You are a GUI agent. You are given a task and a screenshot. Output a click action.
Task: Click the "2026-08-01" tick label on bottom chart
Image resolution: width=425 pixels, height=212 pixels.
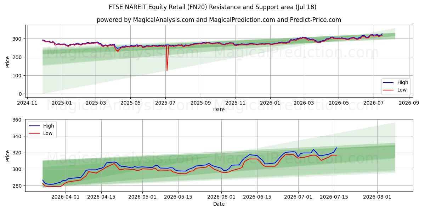377,196
